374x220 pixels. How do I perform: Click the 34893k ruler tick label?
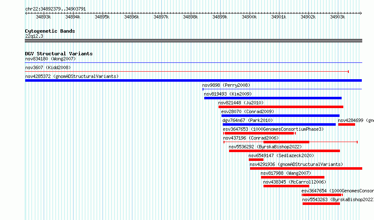click(43, 17)
